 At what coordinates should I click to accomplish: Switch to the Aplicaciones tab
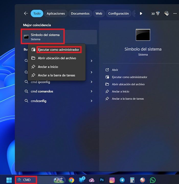pos(56,14)
